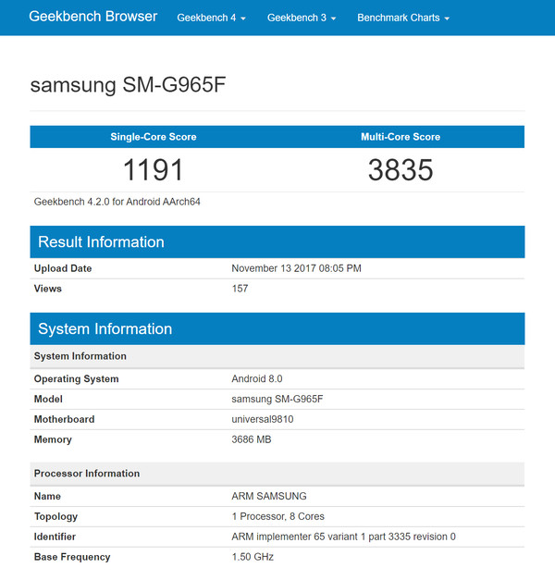Screen dimensions: 555x580
Task: Select the Android 8.0 value
Action: 257,378
